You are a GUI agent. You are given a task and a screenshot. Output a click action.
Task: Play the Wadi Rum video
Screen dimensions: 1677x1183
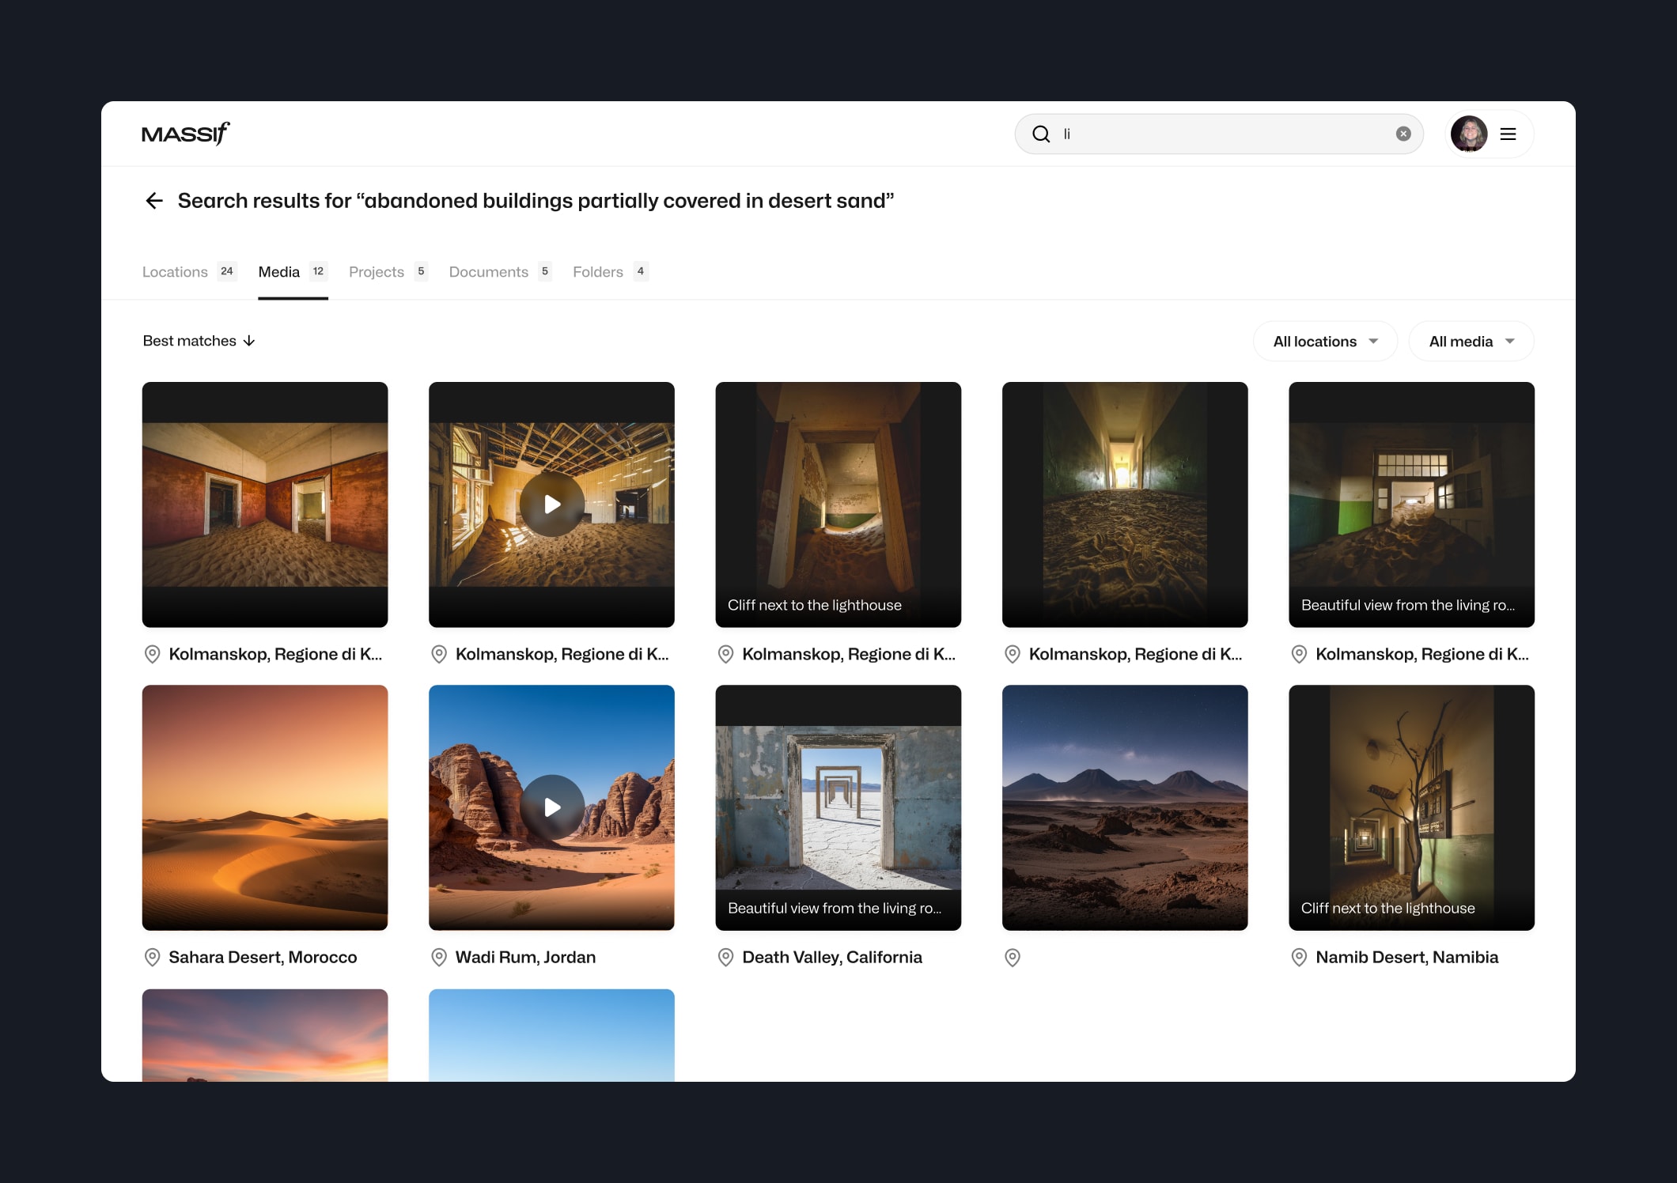tap(552, 807)
